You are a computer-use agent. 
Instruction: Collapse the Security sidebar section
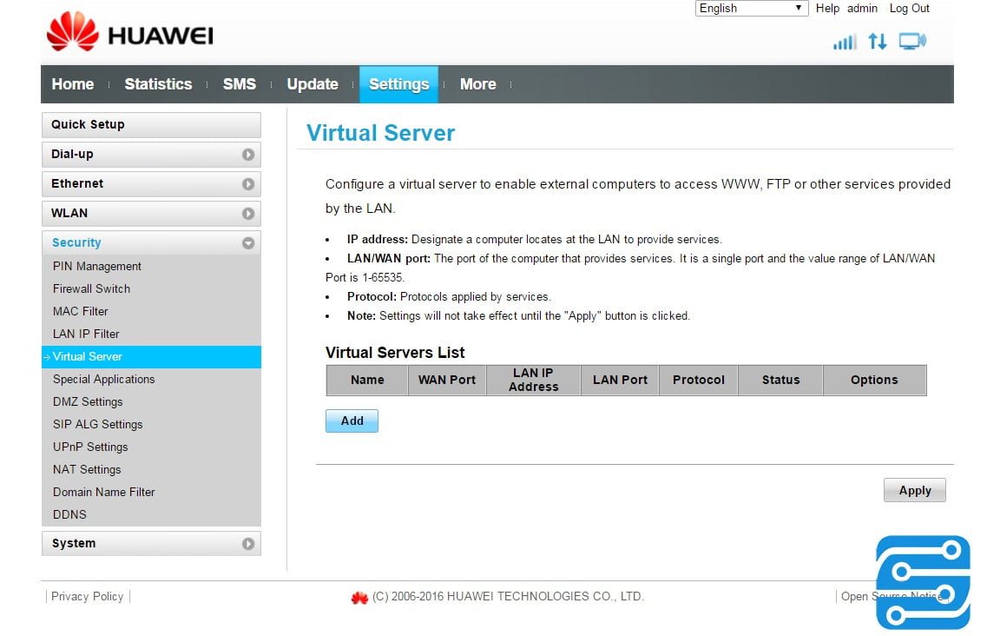[151, 243]
